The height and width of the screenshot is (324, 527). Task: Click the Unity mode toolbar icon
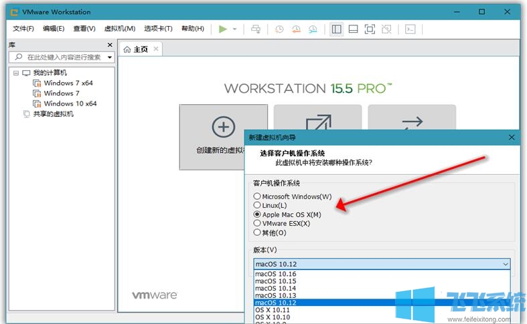coord(386,29)
